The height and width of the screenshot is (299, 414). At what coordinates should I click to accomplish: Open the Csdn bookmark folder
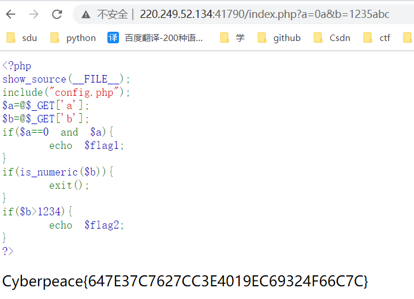click(332, 38)
